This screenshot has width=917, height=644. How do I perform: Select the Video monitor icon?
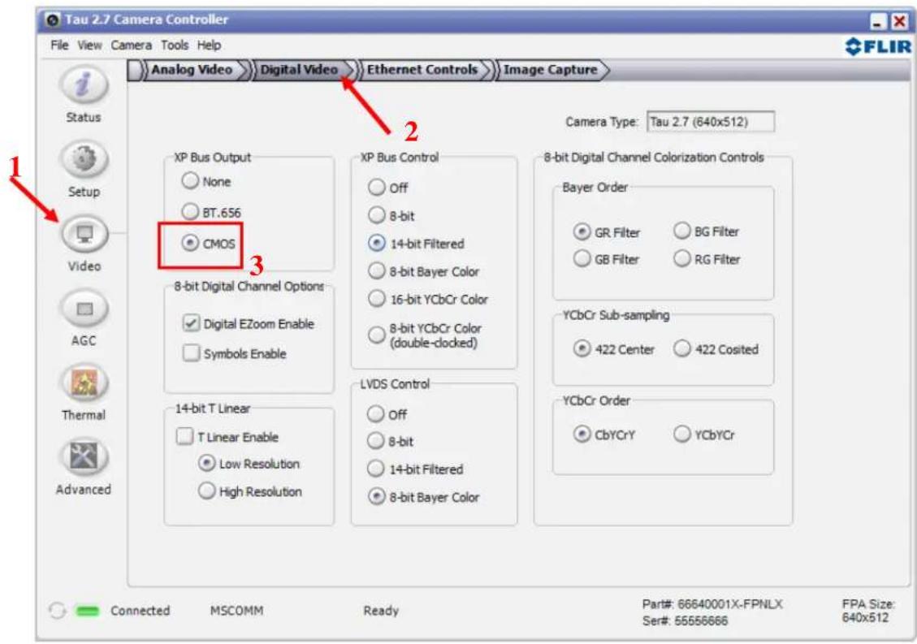pos(84,234)
